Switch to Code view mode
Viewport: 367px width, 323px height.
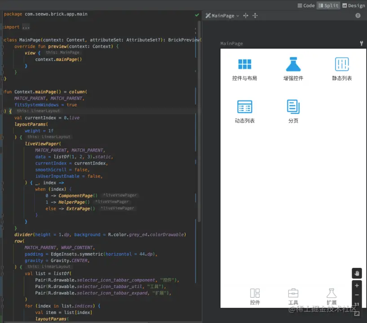(x=305, y=5)
